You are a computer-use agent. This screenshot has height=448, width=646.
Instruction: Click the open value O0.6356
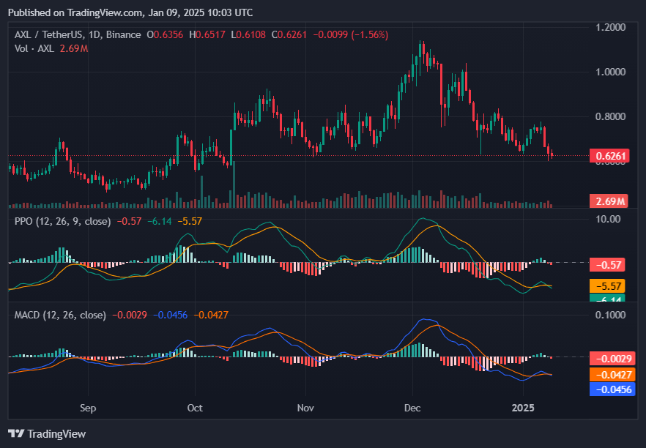[x=165, y=34]
